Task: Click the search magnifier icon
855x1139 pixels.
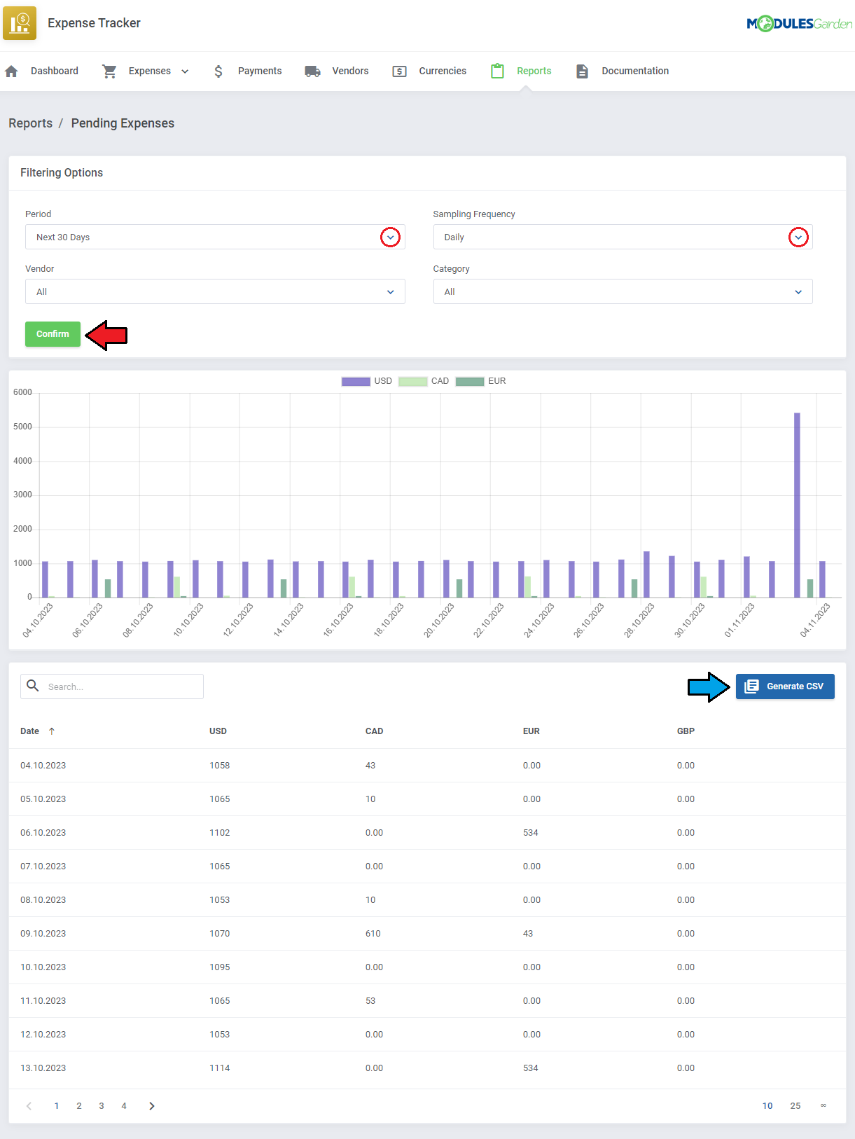Action: (32, 686)
